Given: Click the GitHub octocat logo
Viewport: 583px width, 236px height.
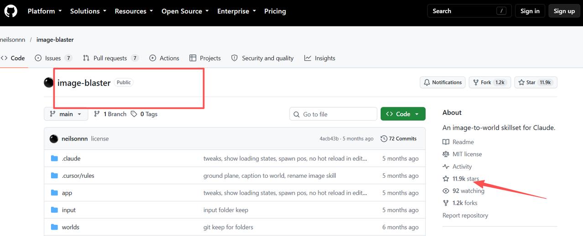Looking at the screenshot, I should [x=10, y=11].
